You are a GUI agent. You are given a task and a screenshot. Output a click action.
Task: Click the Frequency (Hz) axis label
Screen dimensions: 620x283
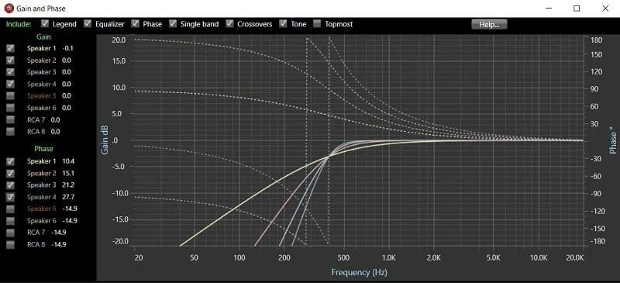359,272
